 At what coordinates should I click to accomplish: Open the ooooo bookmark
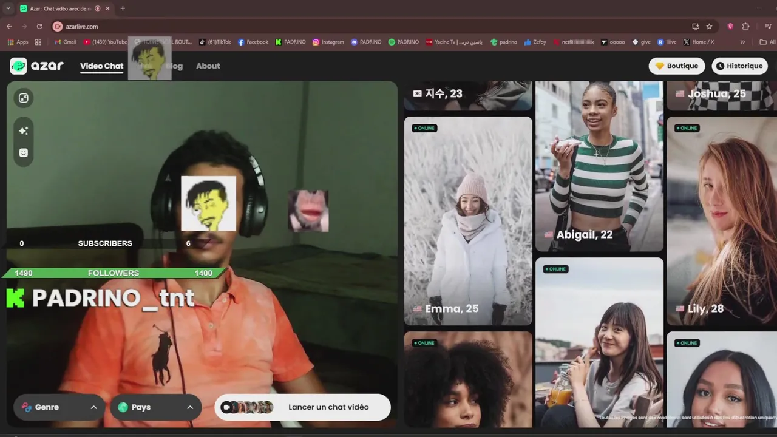[x=613, y=42]
